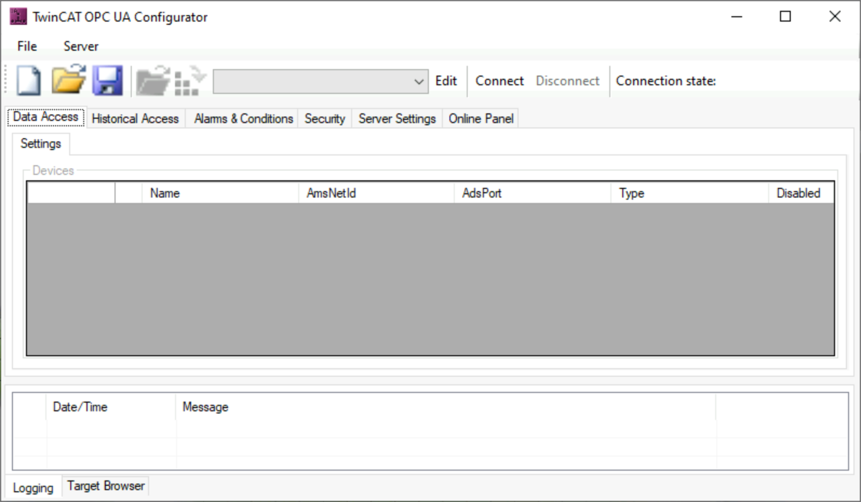861x502 pixels.
Task: Open a configuration from a folder
Action: (x=69, y=80)
